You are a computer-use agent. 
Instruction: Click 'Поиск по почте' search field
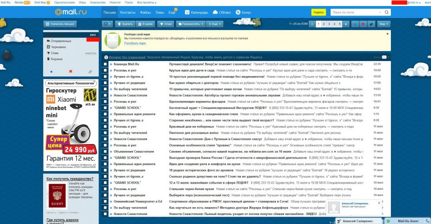click(x=355, y=12)
